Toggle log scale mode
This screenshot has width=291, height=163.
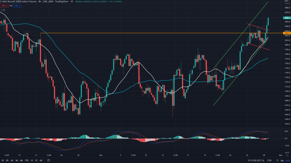pos(282,160)
